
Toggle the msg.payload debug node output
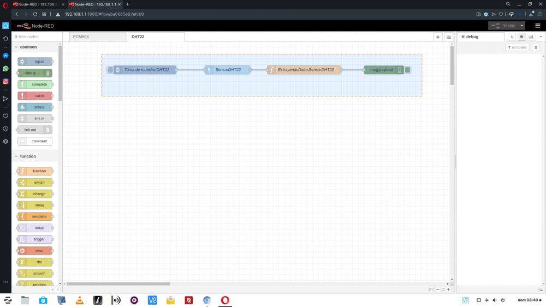pyautogui.click(x=407, y=70)
